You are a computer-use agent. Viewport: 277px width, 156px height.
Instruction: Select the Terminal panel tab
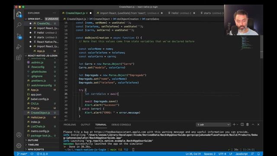click(101, 125)
